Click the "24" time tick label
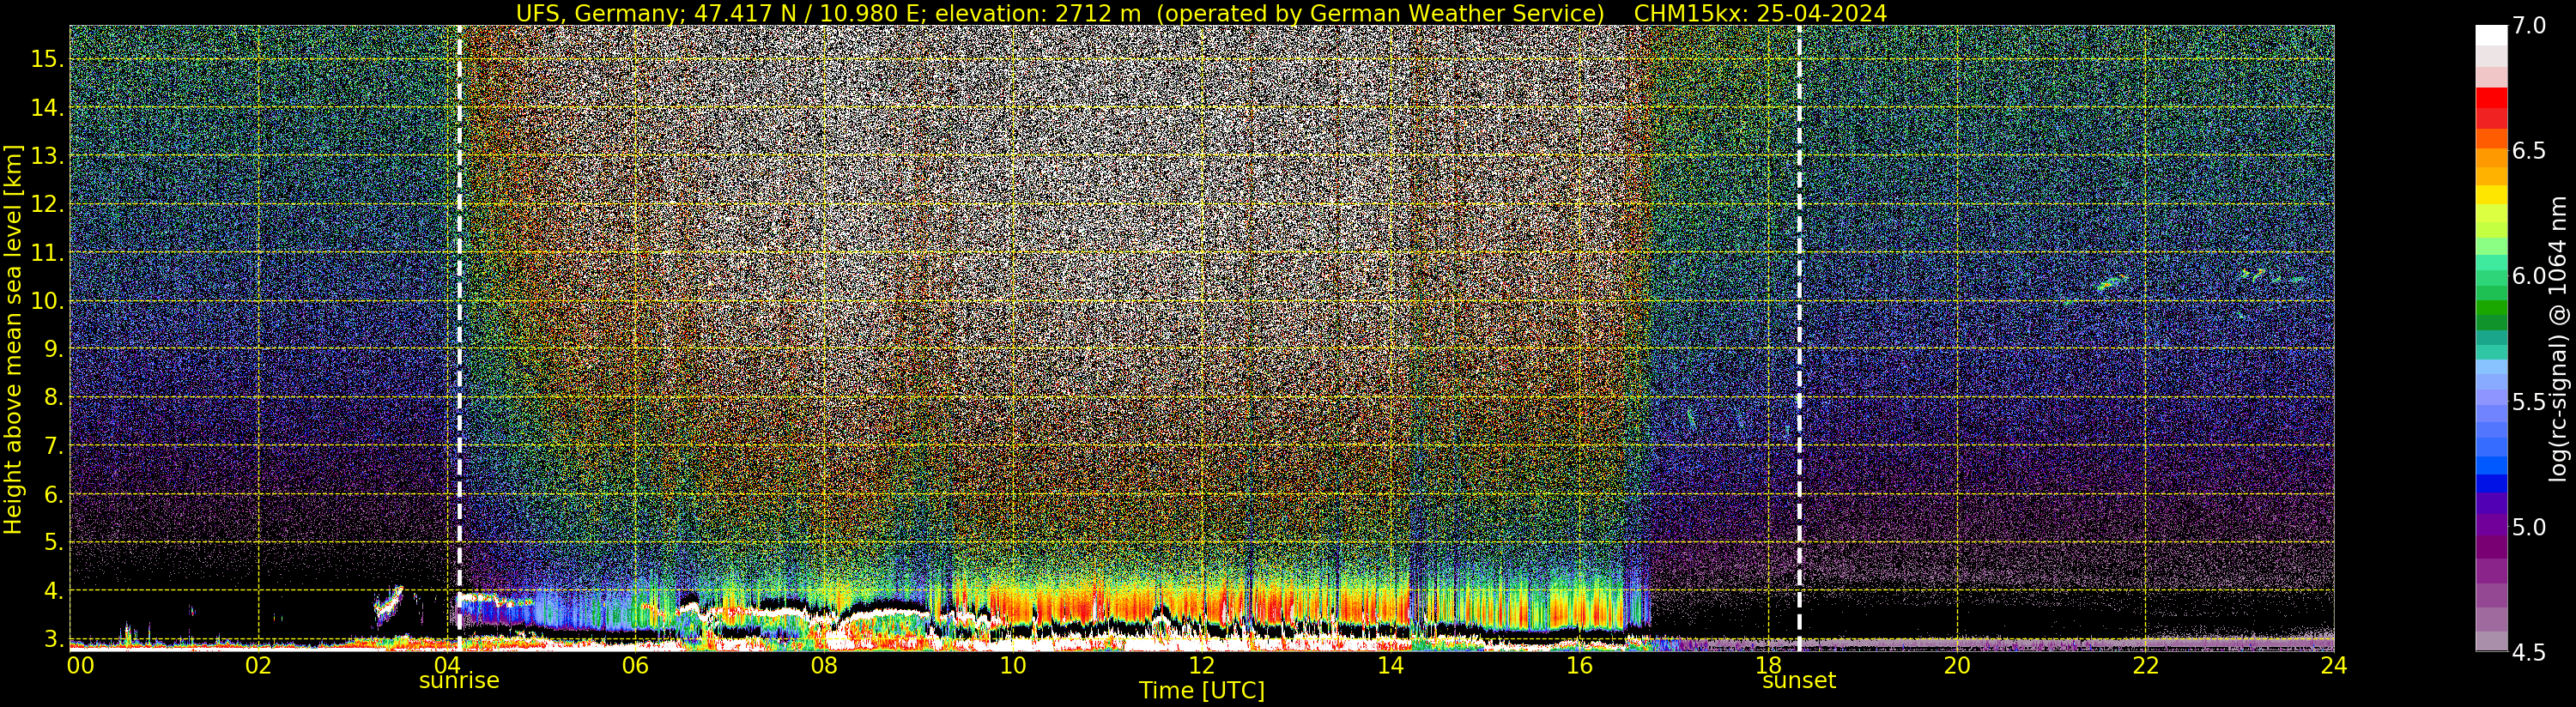 [2333, 666]
